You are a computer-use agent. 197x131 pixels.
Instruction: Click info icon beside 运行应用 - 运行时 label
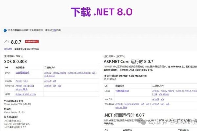click(124, 57)
